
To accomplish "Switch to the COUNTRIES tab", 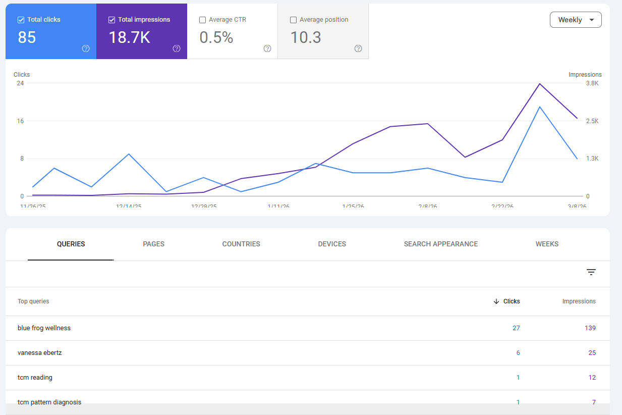I will pyautogui.click(x=241, y=244).
